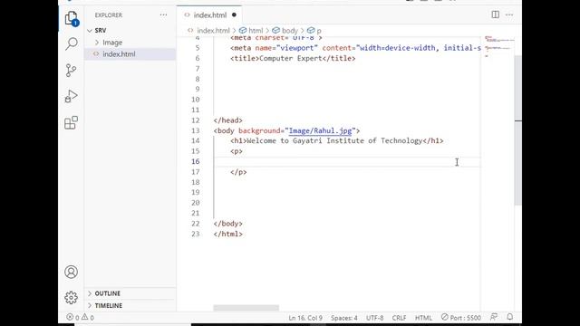Click the closing </p> tag on line 17

pyautogui.click(x=238, y=172)
